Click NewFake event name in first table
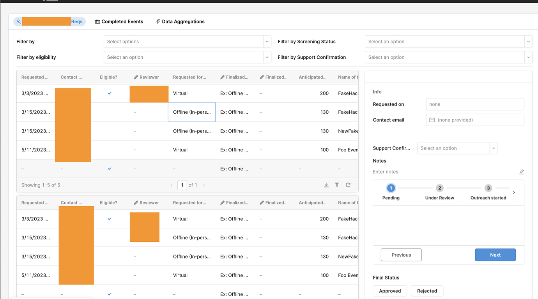538x299 pixels. click(348, 131)
